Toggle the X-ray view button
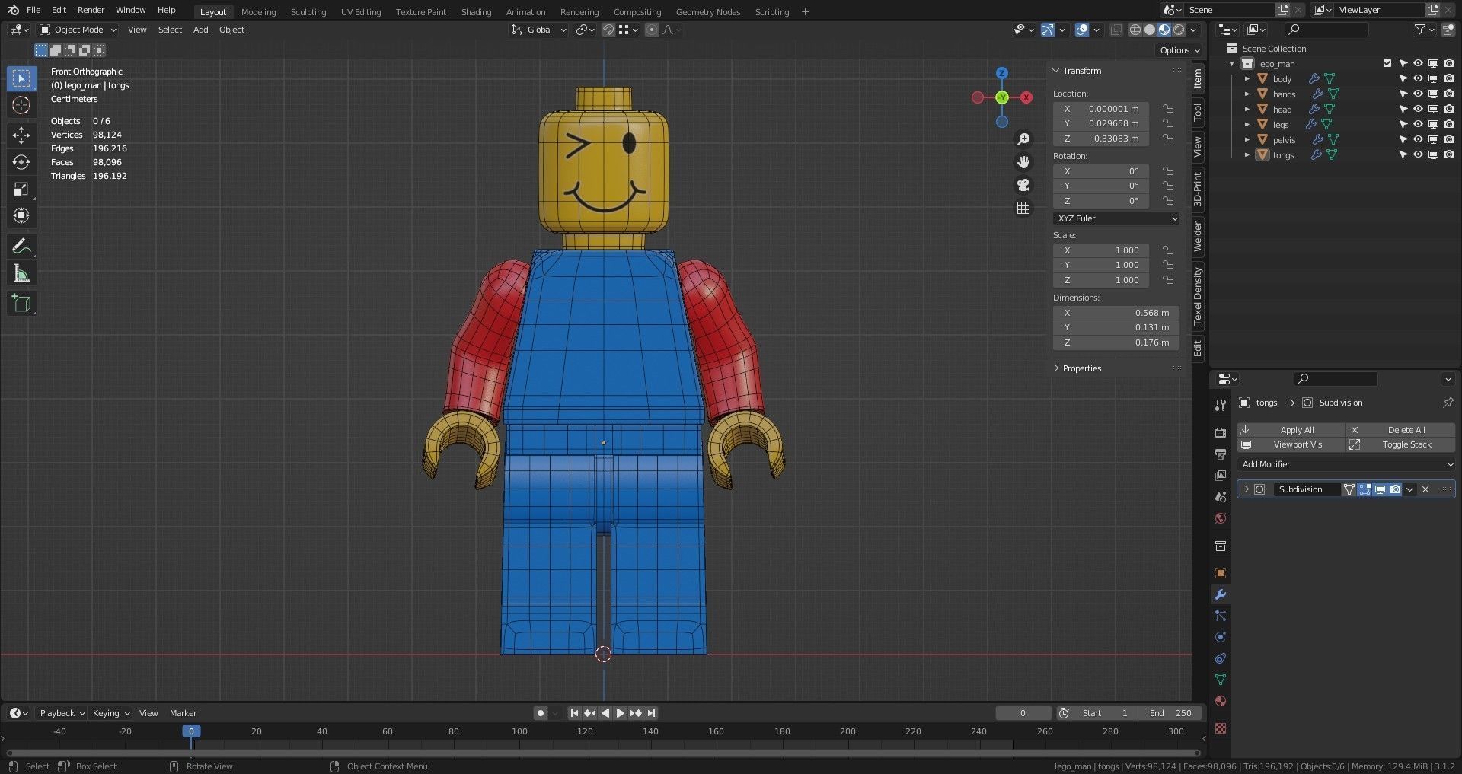Screen dimensions: 1462x774 (1116, 30)
